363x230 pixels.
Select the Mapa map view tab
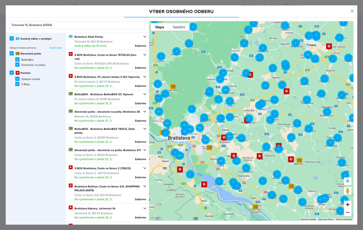tap(159, 27)
